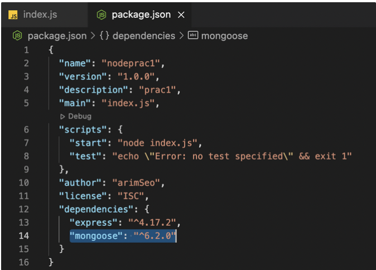Image resolution: width=376 pixels, height=270 pixels.
Task: Click the "^4.17.2" express version
Action: tap(152, 223)
